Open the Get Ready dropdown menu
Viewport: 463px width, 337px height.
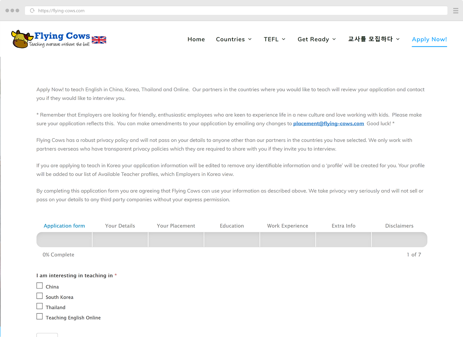tap(317, 39)
